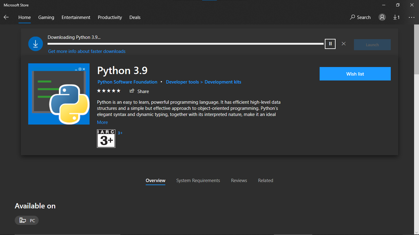Click the user account icon
Screen dimensions: 419x235
click(382, 17)
